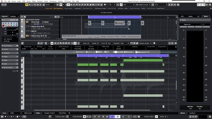Click the X chord event on Chord Track
The height and width of the screenshot is (119, 212).
142,23
